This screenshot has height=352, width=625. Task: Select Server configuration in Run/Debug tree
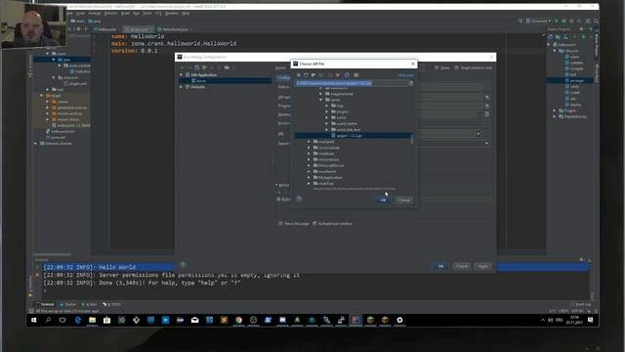tap(226, 81)
